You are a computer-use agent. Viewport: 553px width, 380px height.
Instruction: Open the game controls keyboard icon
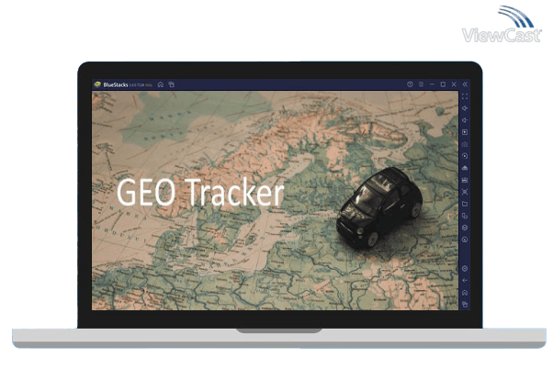[x=465, y=144]
